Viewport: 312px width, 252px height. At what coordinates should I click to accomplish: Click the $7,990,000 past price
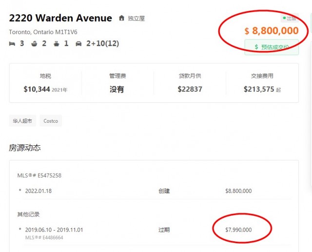(238, 230)
